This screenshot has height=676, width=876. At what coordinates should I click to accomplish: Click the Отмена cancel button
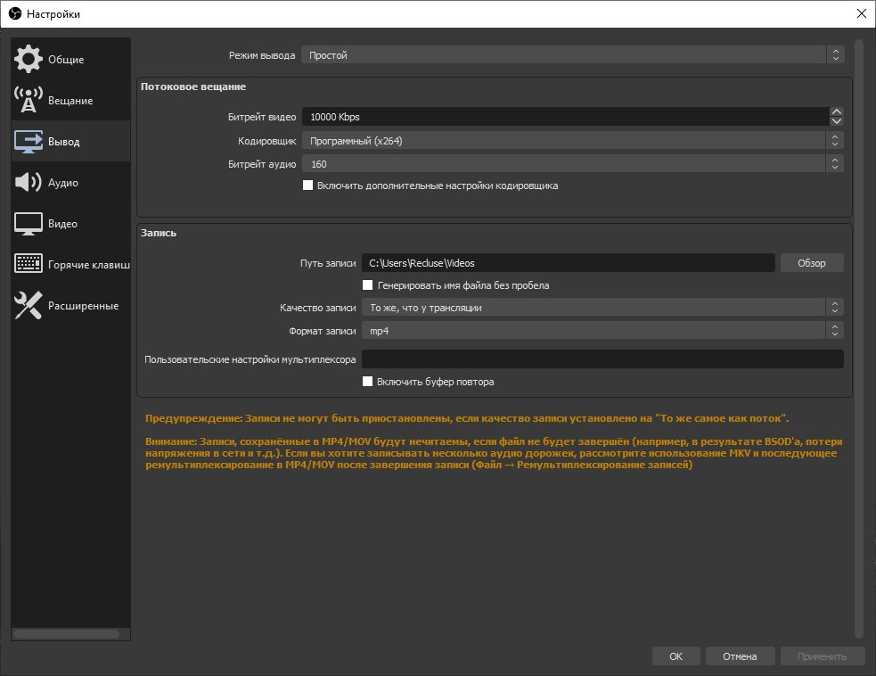pos(740,656)
